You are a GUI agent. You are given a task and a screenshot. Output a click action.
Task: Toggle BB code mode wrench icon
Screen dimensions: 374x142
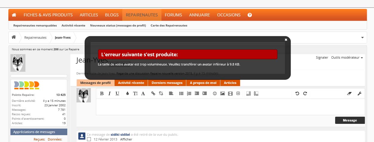[x=359, y=93]
